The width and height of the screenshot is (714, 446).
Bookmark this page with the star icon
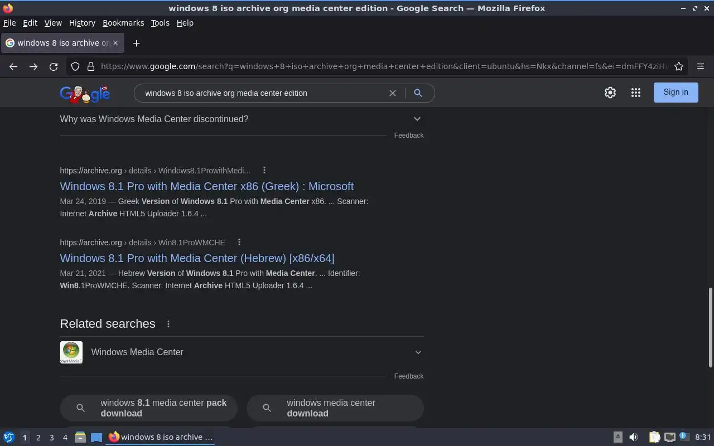[x=679, y=66]
